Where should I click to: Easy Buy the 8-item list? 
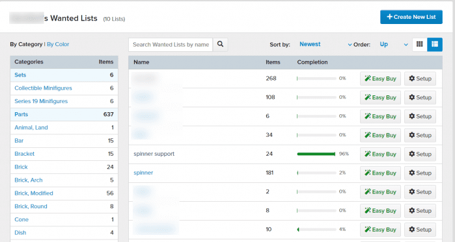[380, 211]
